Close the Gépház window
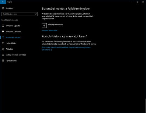 (x=143, y=2)
